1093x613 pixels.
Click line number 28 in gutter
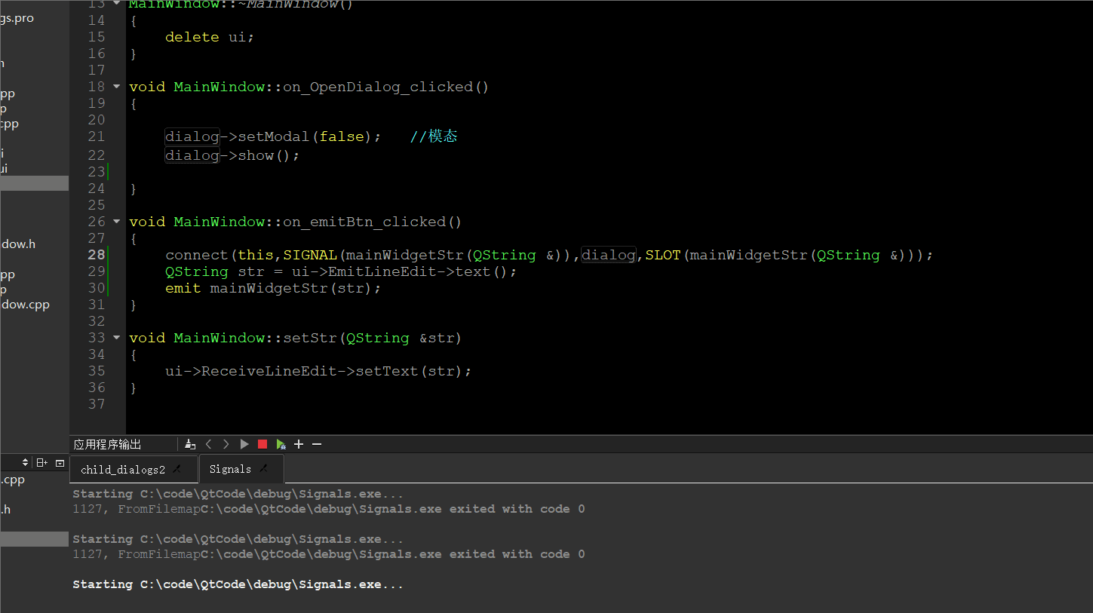97,255
